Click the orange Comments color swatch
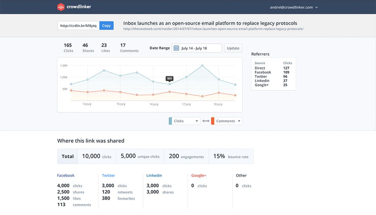The height and width of the screenshot is (215, 376). click(213, 121)
